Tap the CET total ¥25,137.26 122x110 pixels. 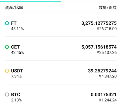[x=107, y=52]
